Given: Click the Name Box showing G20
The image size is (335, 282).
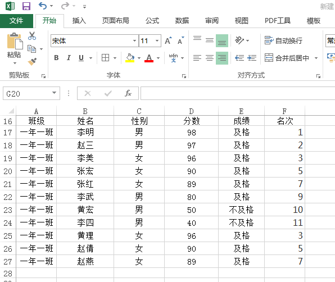Looking at the screenshot, I should pyautogui.click(x=31, y=93).
